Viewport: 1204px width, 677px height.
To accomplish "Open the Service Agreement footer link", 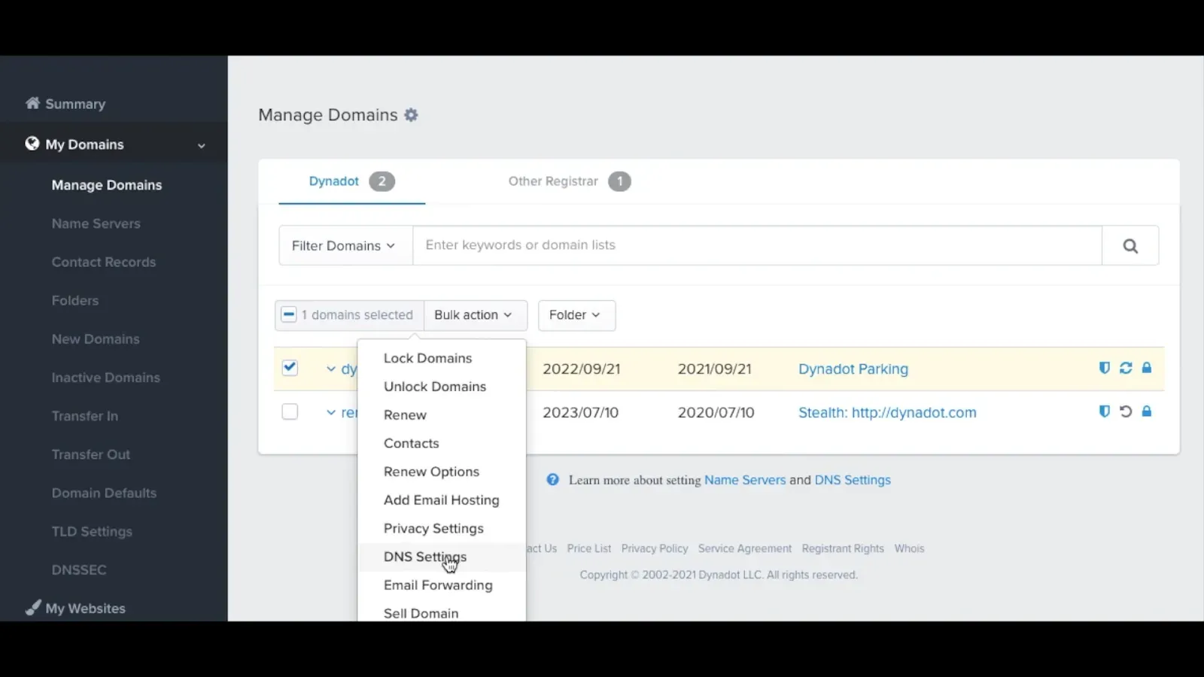I will click(745, 548).
